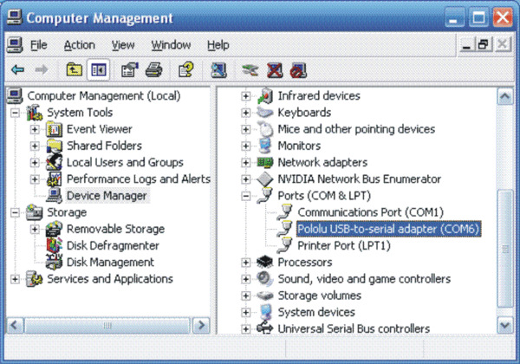The height and width of the screenshot is (364, 520).
Task: Click the System devices icon
Action: coord(265,312)
